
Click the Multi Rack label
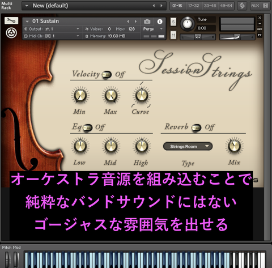point(6,6)
